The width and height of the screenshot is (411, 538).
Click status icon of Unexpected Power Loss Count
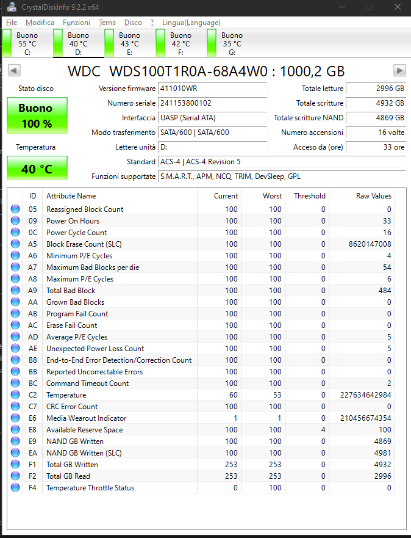click(15, 348)
